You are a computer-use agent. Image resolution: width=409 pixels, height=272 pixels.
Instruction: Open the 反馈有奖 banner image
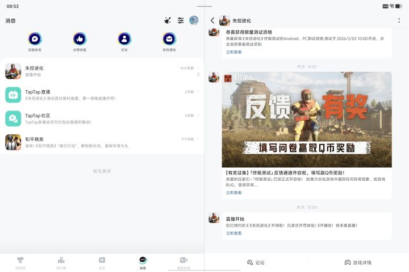[307, 120]
